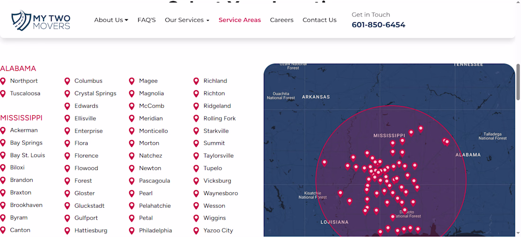
Task: Open the Contact Us page
Action: pyautogui.click(x=319, y=20)
